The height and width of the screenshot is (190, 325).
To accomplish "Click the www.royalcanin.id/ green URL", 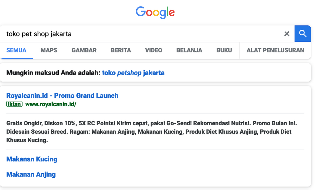I will click(x=51, y=104).
